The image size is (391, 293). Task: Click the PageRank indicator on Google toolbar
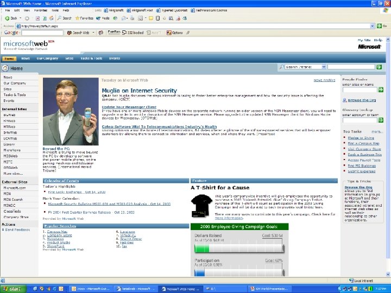tap(114, 32)
